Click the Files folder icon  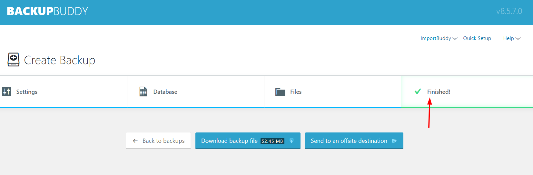click(280, 92)
